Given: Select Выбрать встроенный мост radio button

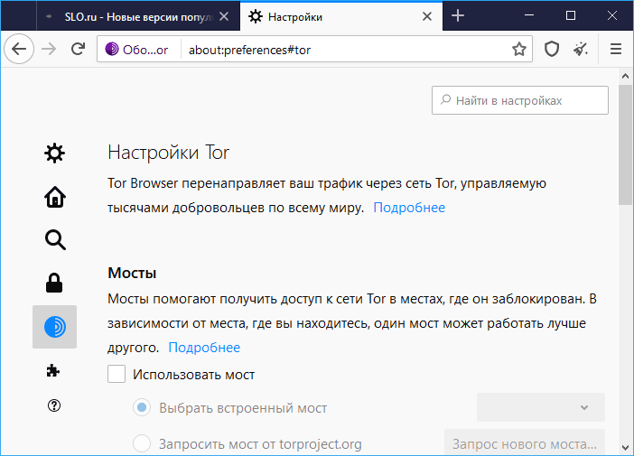Looking at the screenshot, I should tap(142, 407).
